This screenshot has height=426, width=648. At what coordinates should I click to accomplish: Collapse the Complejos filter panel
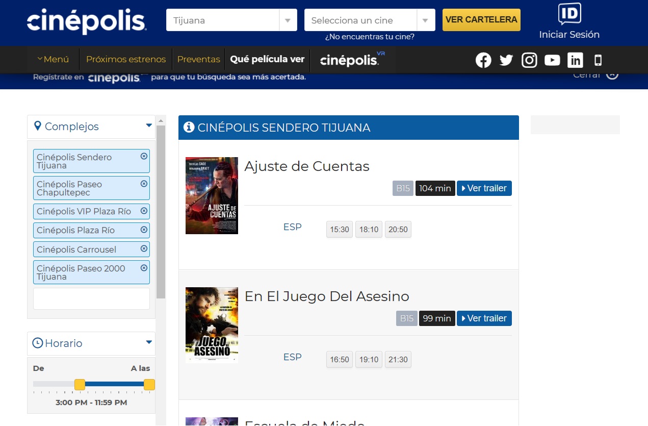149,126
